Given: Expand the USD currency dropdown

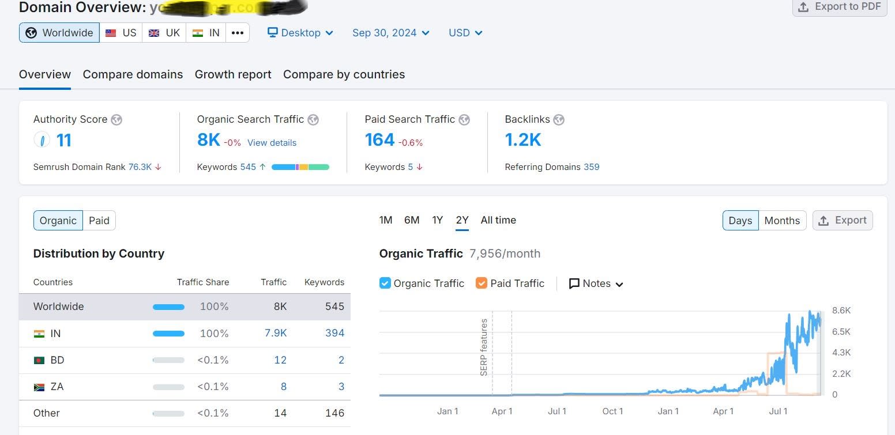Looking at the screenshot, I should tap(465, 33).
